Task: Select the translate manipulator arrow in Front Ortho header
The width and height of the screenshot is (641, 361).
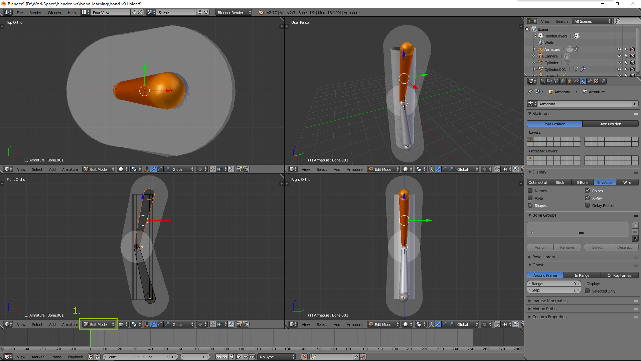Action: click(153, 324)
